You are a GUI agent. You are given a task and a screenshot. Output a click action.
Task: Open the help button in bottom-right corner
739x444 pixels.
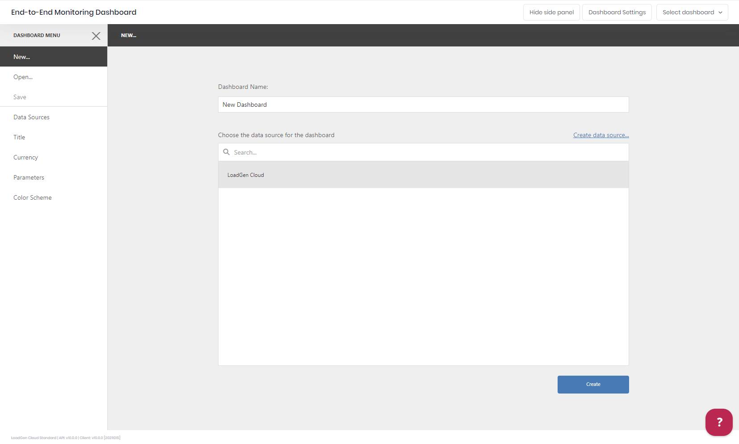click(x=718, y=422)
